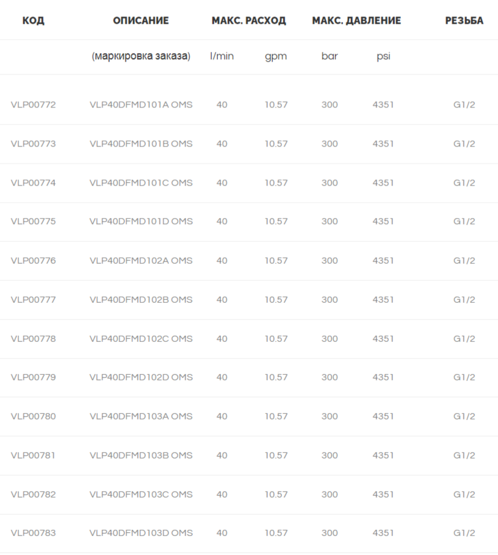Click 4351 psi value in VLP00774 row
Viewport: 498px width, 555px height.
click(383, 183)
